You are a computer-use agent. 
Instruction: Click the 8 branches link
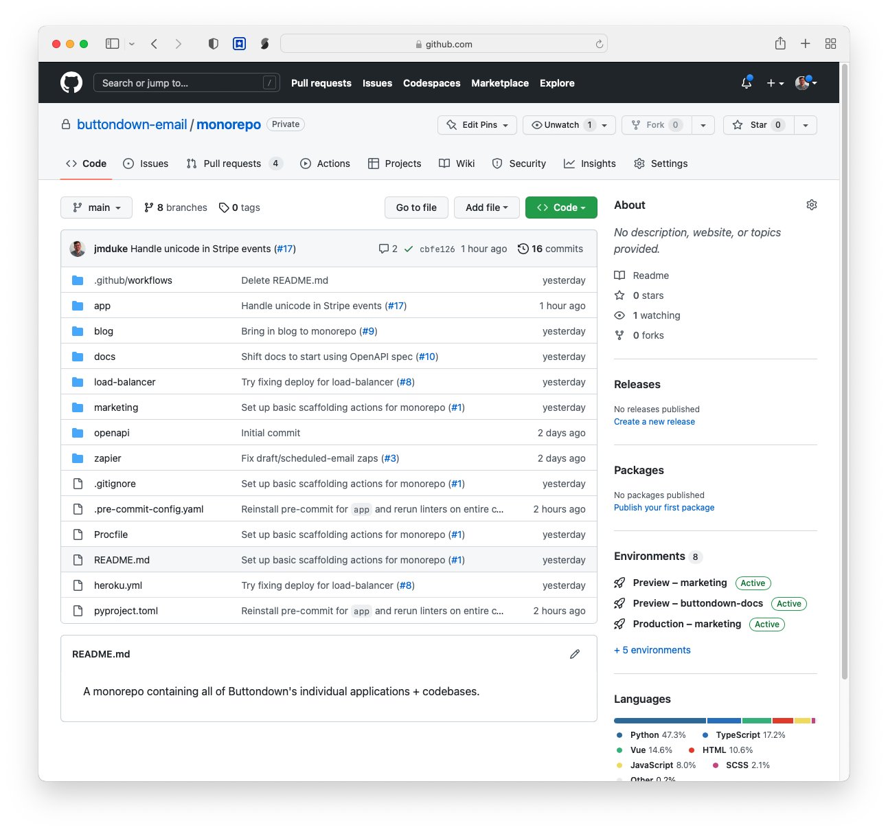click(176, 207)
